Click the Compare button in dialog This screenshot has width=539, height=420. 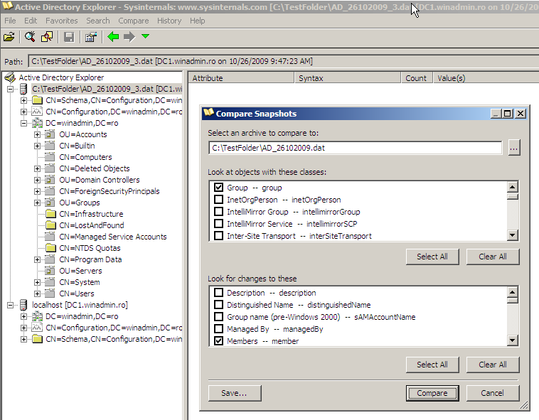pos(432,393)
